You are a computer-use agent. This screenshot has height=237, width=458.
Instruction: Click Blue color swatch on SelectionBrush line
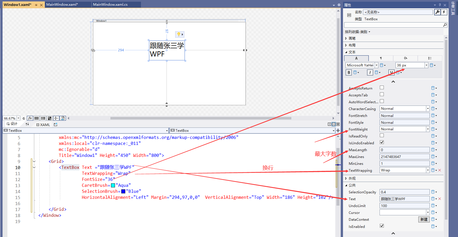click(x=123, y=191)
